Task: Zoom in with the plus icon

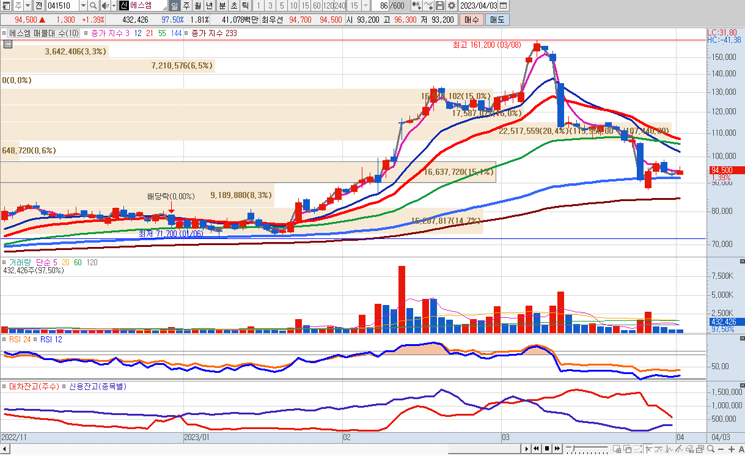Action: 731,450
